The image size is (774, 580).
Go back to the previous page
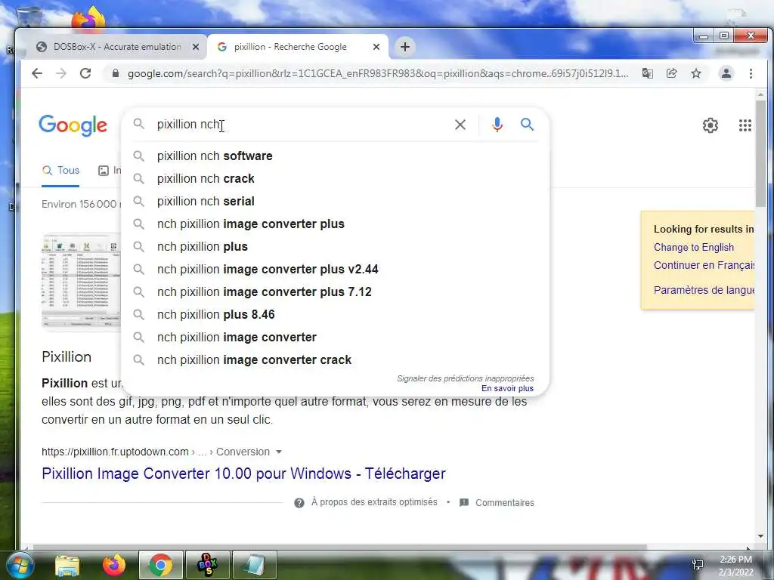(x=37, y=73)
